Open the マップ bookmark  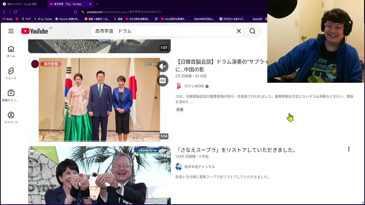click(x=26, y=19)
